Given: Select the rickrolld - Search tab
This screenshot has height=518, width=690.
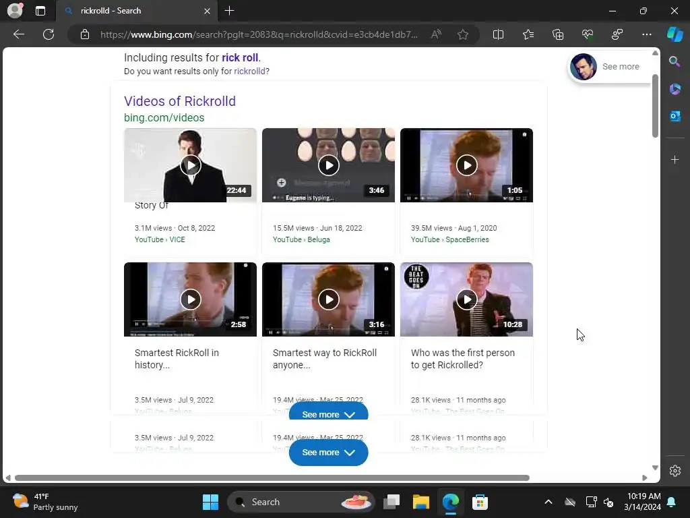Looking at the screenshot, I should coord(136,11).
